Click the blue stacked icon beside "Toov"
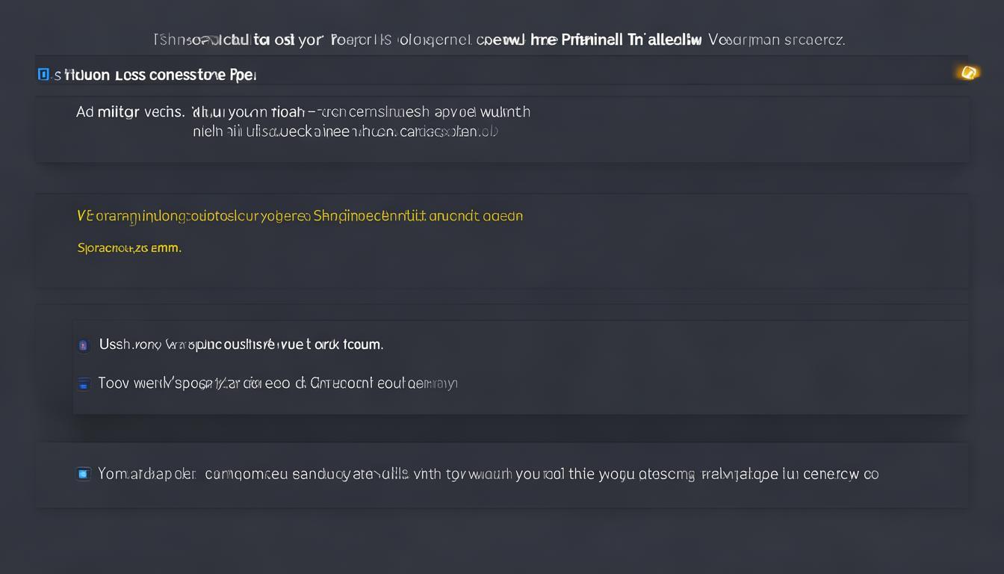This screenshot has height=574, width=1004. (x=84, y=384)
